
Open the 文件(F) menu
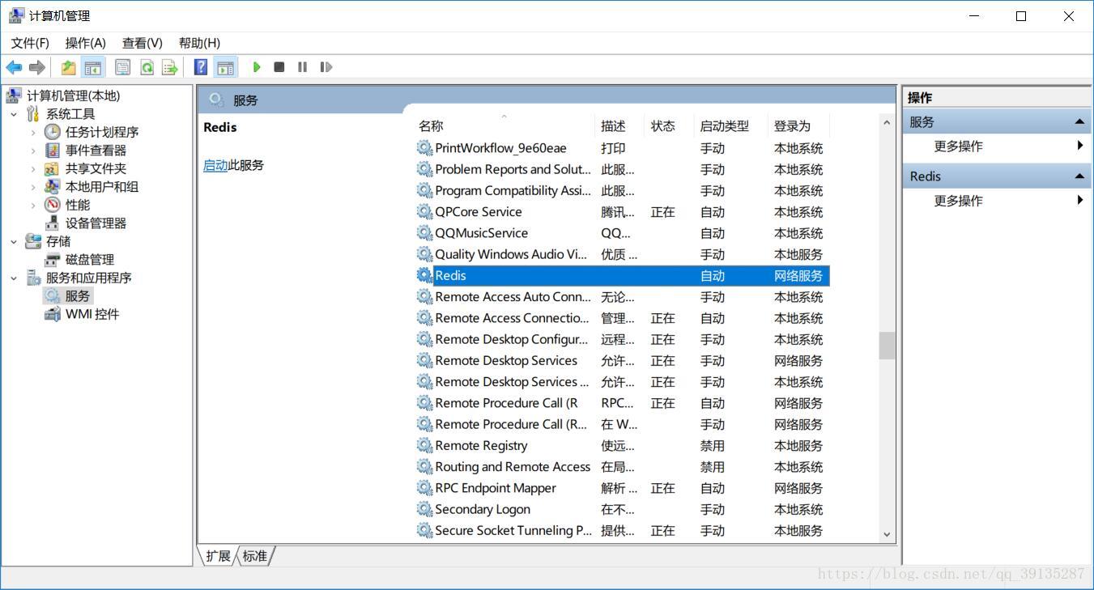(30, 43)
